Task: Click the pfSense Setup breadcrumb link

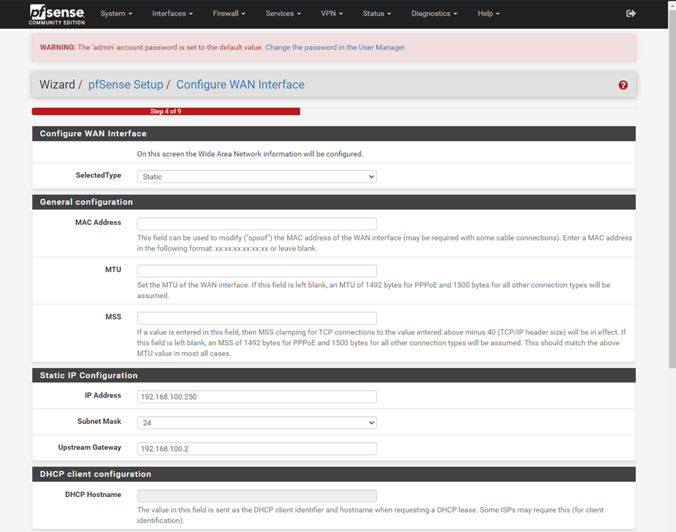Action: [125, 84]
